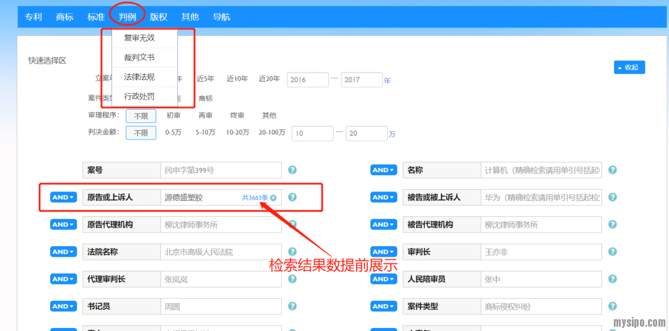Open AND operator dropdown for 名称
669x331 pixels.
383,170
